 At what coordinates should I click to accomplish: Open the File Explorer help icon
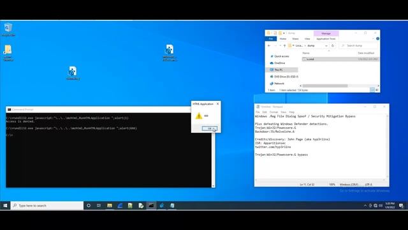[x=377, y=38]
